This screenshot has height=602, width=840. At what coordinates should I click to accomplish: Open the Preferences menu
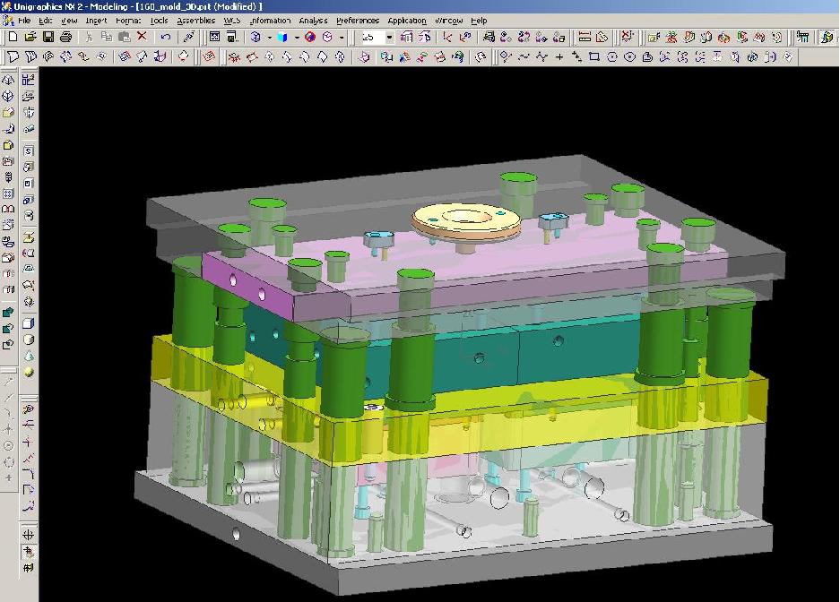coord(357,20)
